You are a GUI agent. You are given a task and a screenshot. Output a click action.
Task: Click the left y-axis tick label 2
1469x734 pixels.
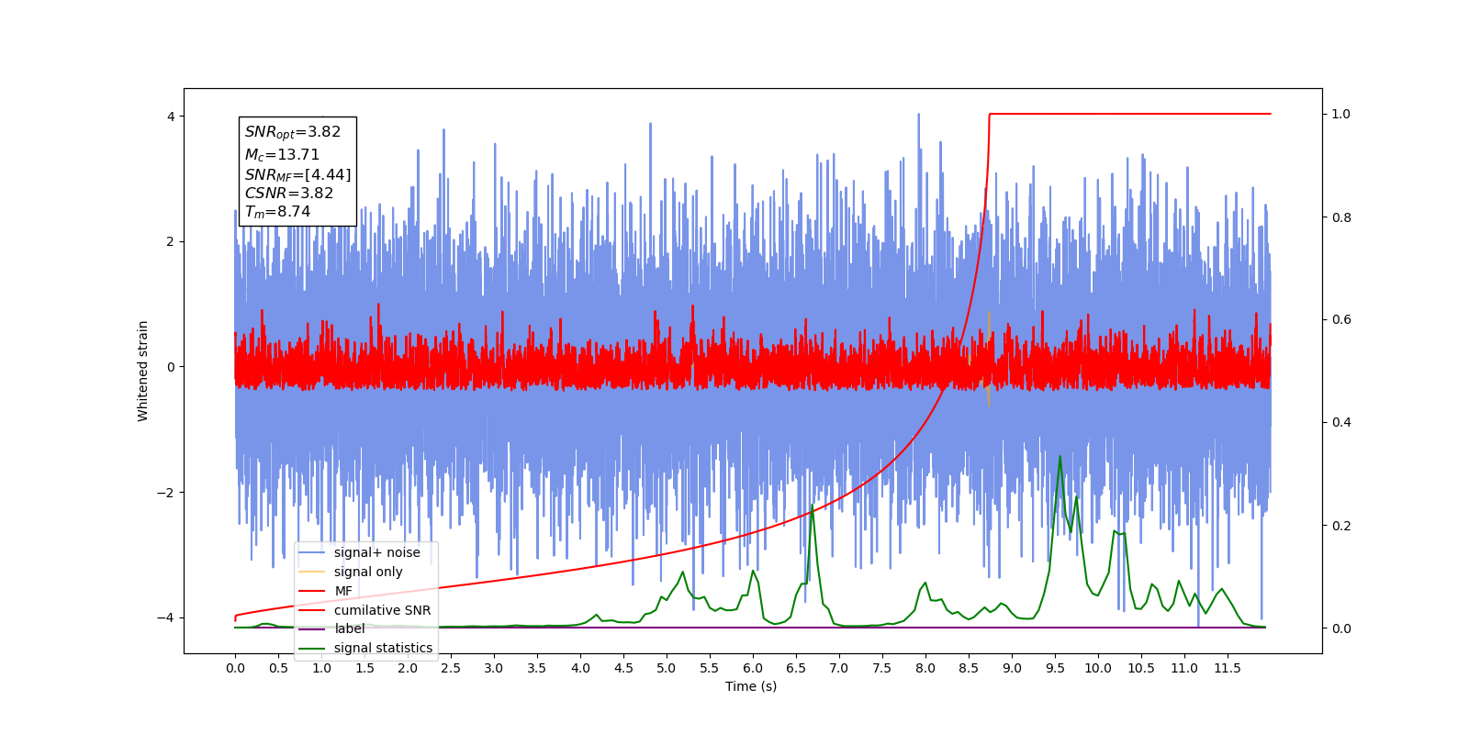(171, 242)
